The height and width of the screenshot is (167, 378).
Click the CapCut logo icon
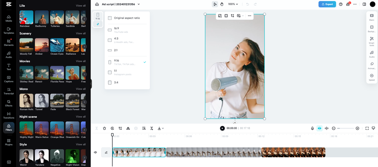[9, 4]
